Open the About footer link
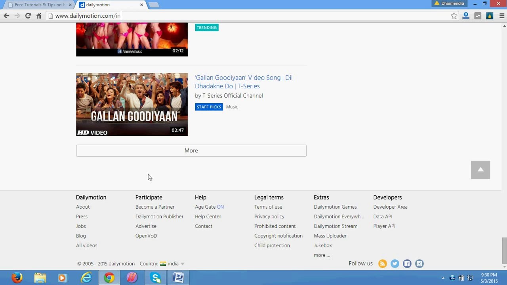The height and width of the screenshot is (285, 507). click(83, 207)
